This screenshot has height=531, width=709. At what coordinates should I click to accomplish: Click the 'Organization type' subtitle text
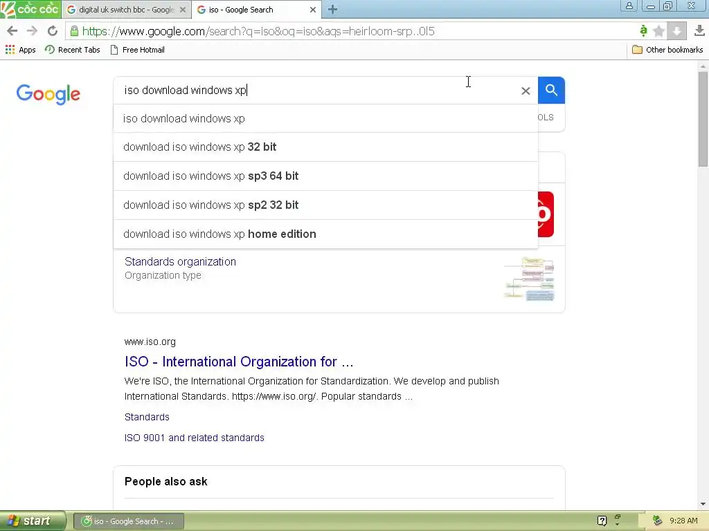(163, 275)
